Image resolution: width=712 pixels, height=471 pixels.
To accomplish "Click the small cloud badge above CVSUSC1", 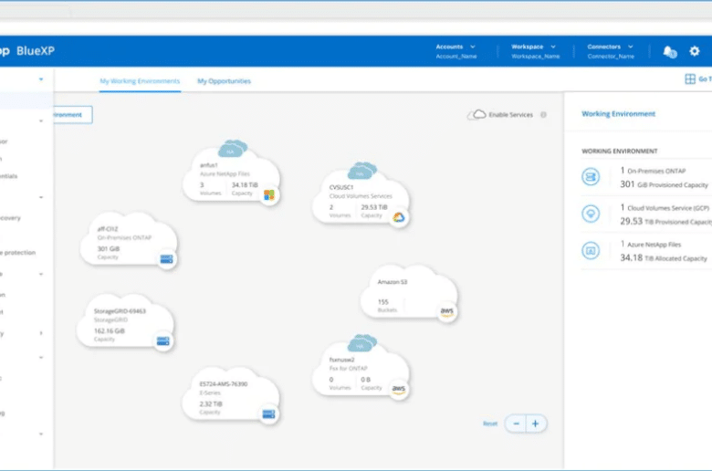I will tap(361, 171).
